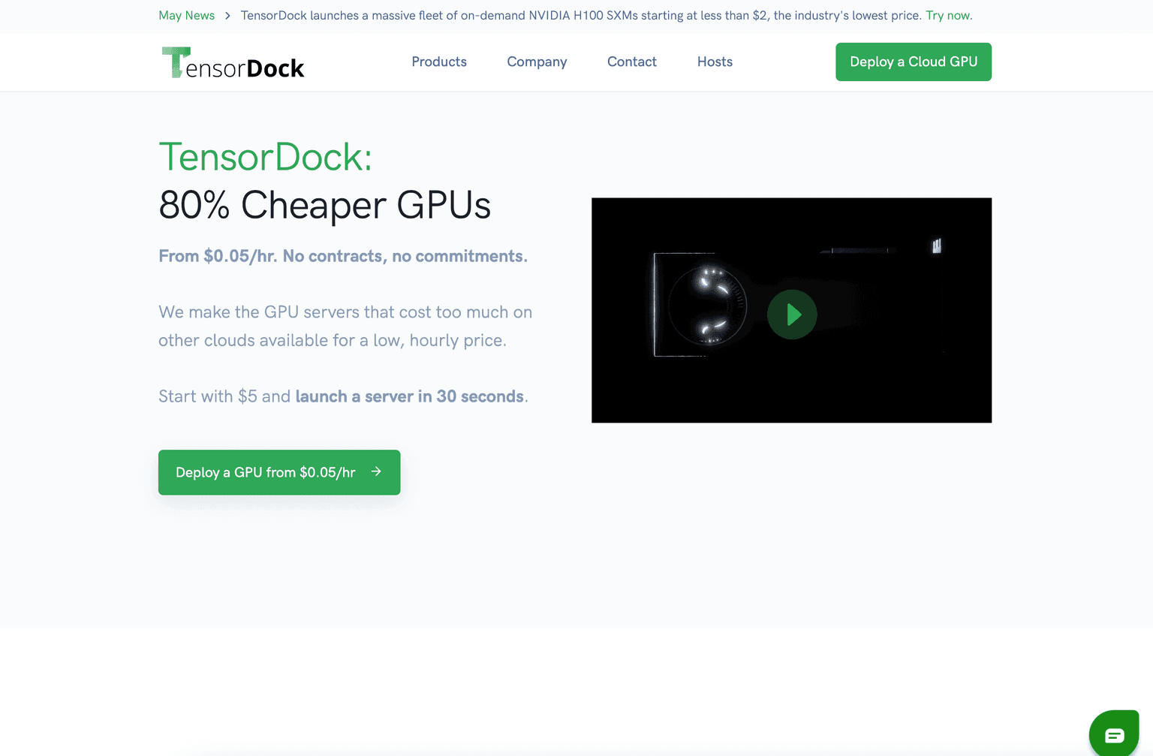Open the Hosts menu item
Image resolution: width=1153 pixels, height=756 pixels.
(x=715, y=62)
